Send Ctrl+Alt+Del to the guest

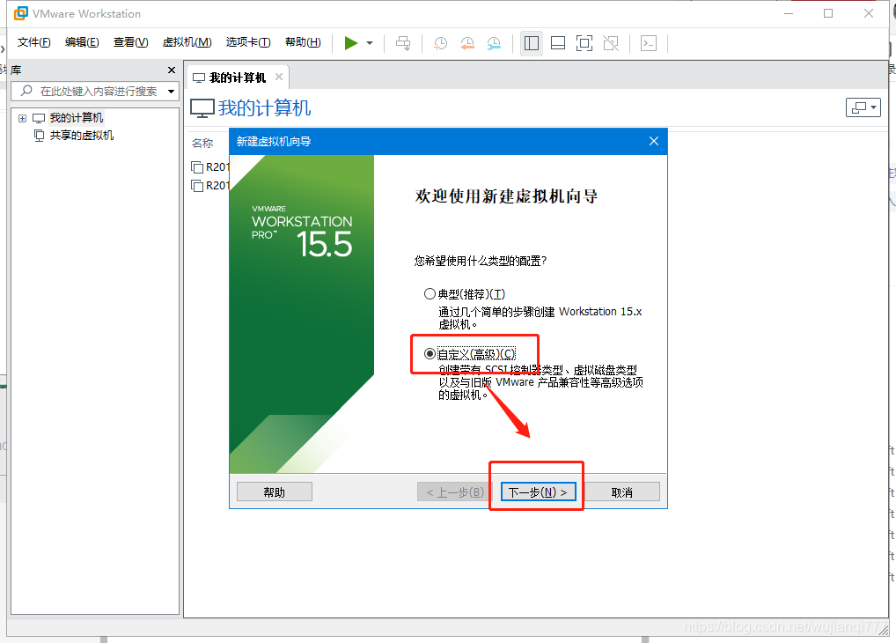[x=402, y=42]
